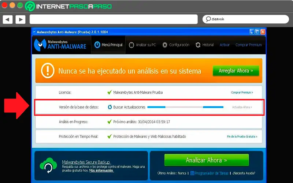The image size is (293, 183).
Task: Click the crosshair scan icon beside Analizar
Action: point(131,45)
